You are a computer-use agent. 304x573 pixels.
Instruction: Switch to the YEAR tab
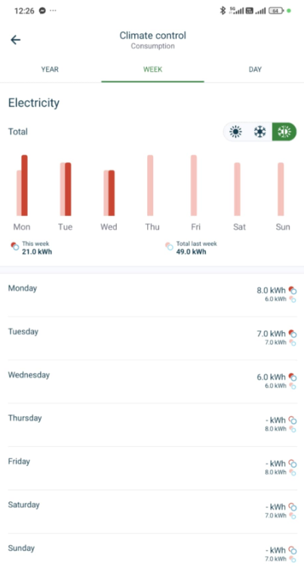(50, 69)
